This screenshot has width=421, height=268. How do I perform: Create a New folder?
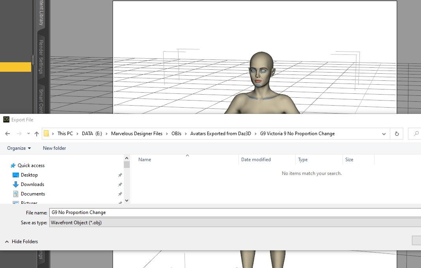point(54,148)
